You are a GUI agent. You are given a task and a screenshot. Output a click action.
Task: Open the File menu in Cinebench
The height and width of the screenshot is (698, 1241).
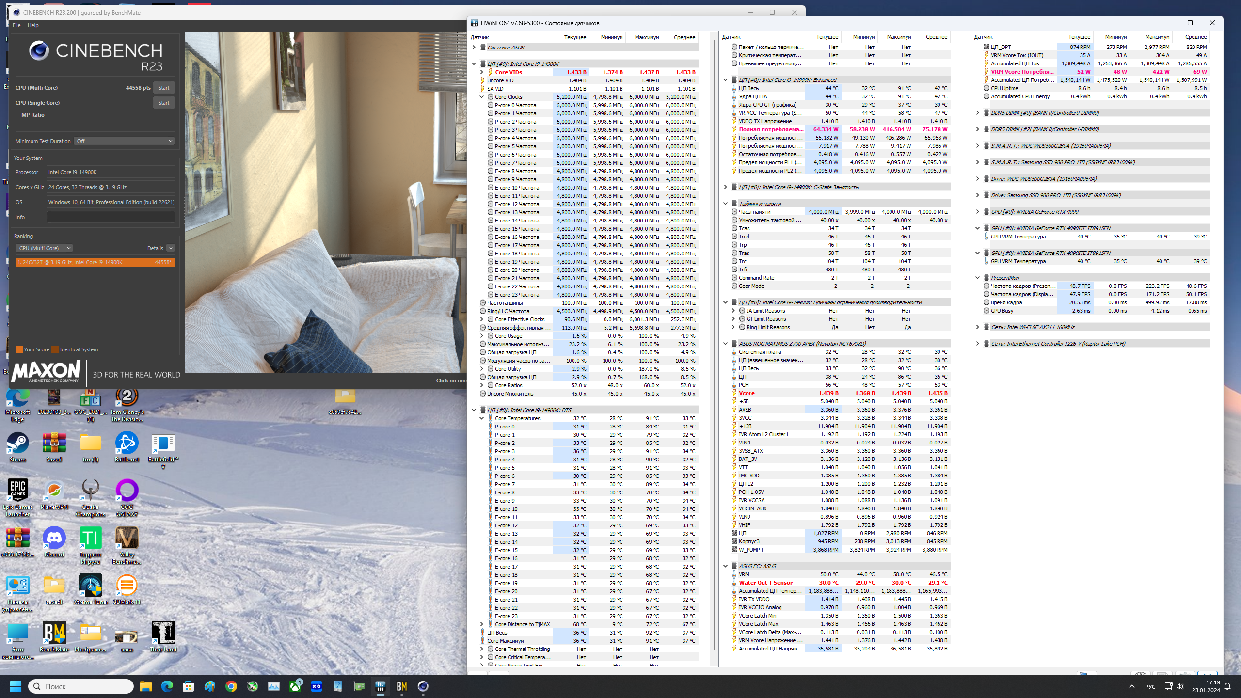(16, 25)
